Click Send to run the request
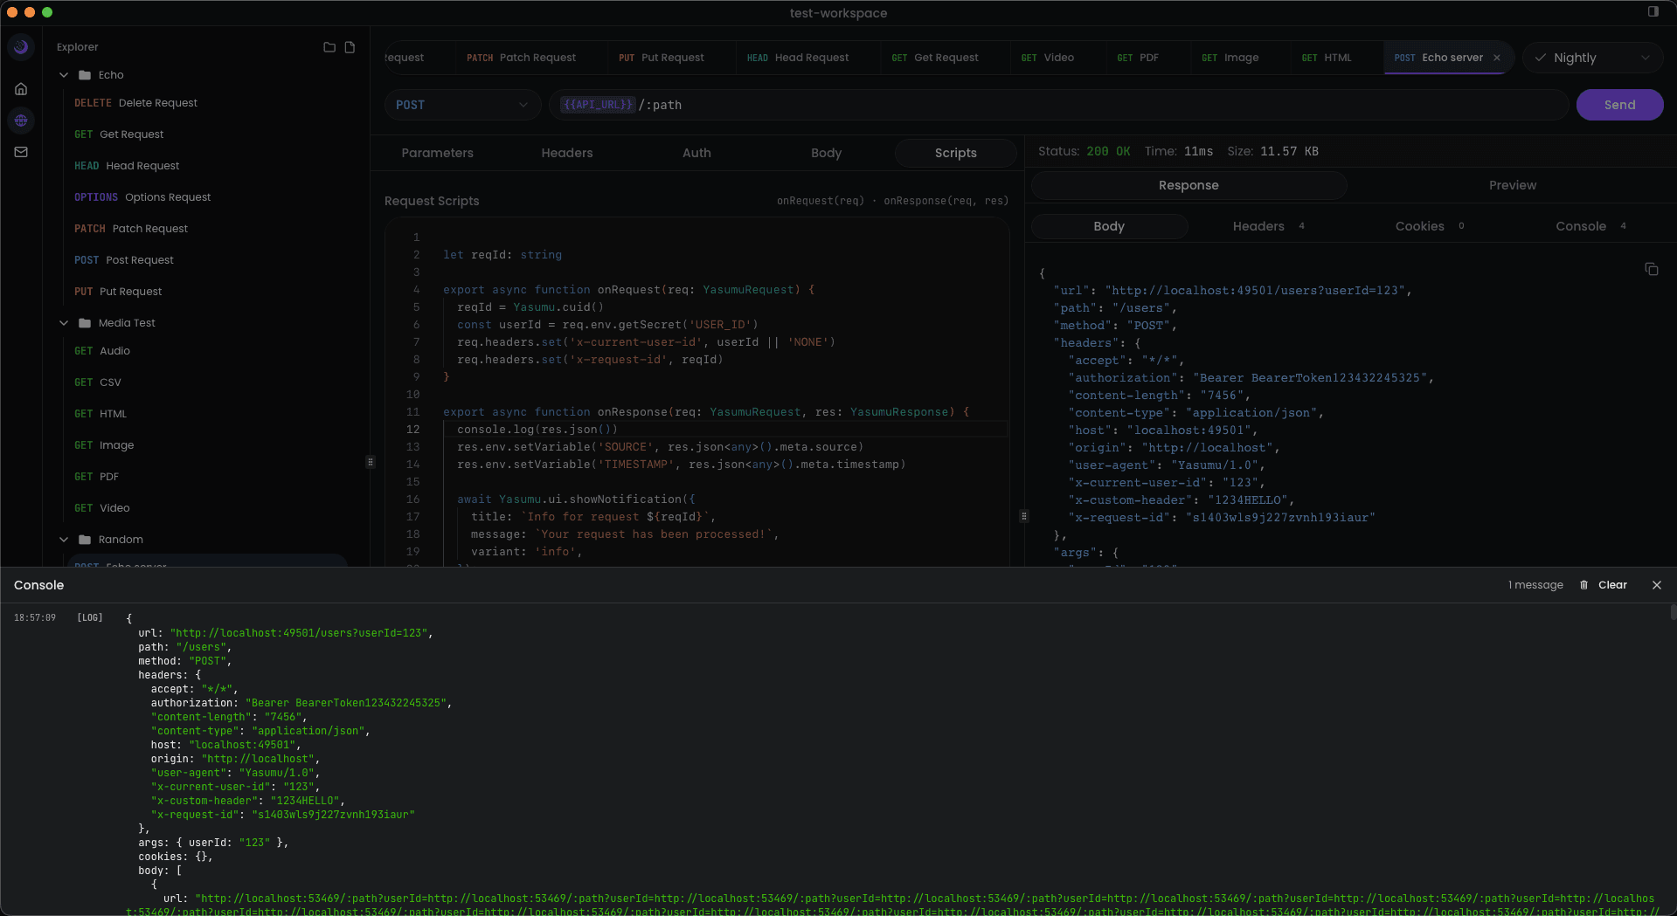This screenshot has width=1677, height=916. (1619, 104)
